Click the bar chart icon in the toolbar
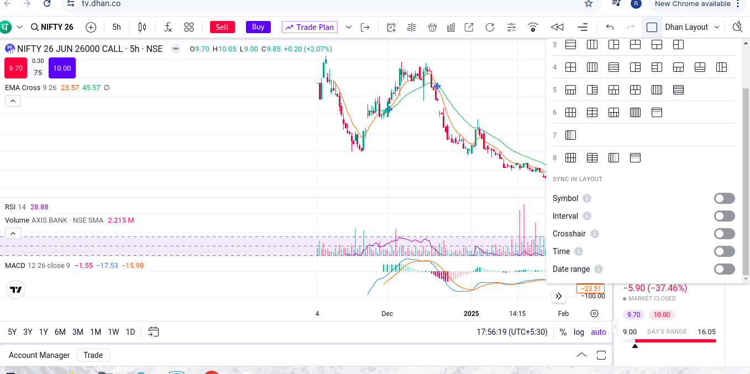This screenshot has height=374, width=750. point(451,27)
